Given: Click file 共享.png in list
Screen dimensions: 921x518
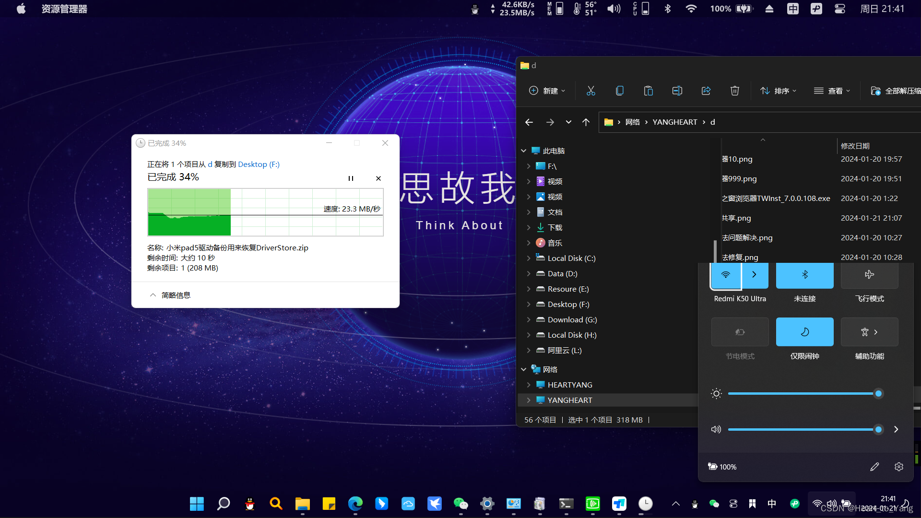Looking at the screenshot, I should [736, 218].
